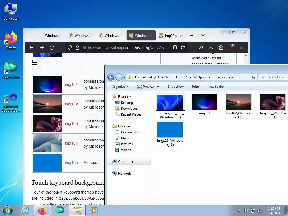Go back in Firefox browser
Image resolution: width=288 pixels, height=216 pixels.
point(31,47)
